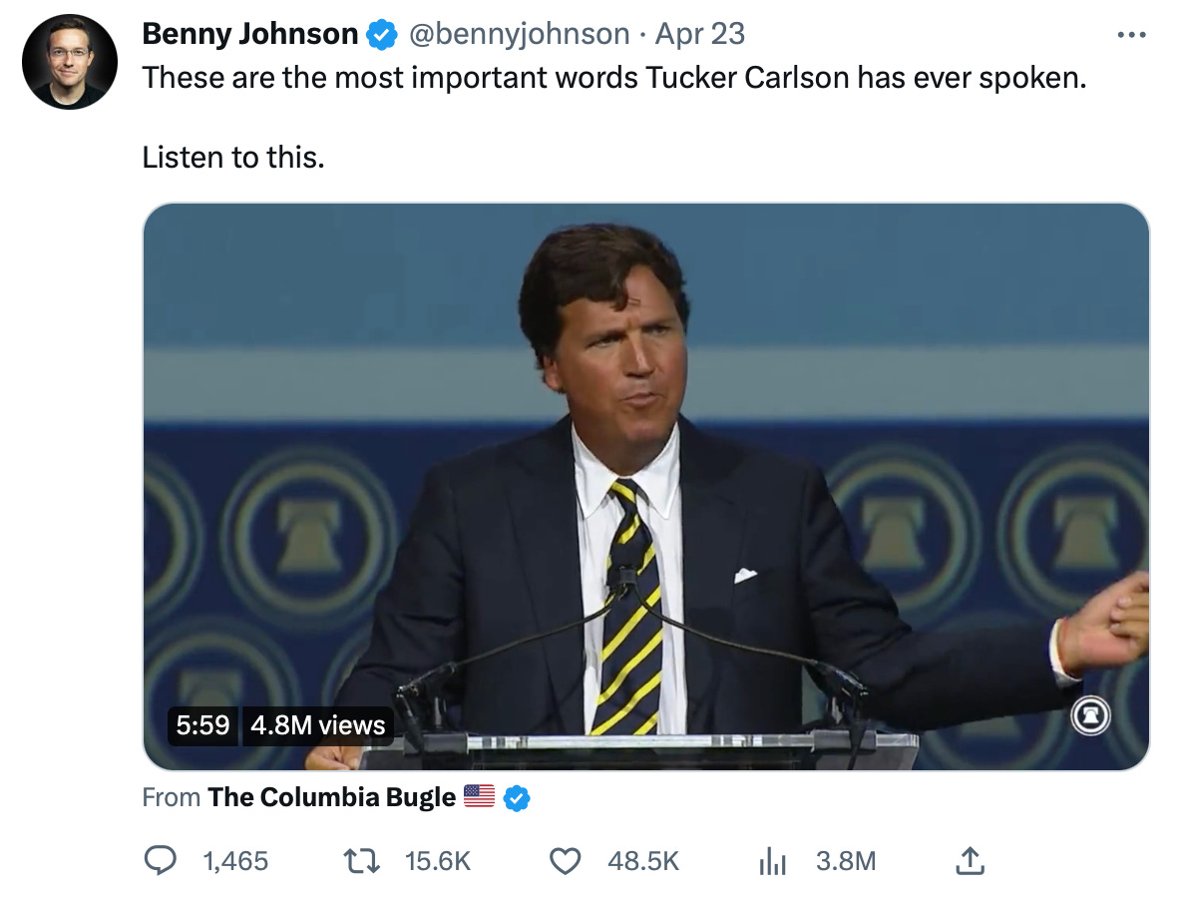Open The Columbia Bugle source link

click(331, 797)
